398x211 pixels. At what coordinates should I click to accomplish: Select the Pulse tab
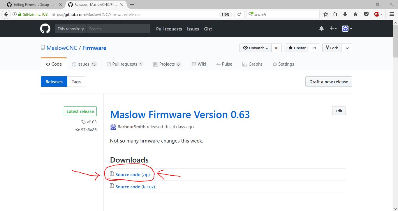tap(224, 64)
